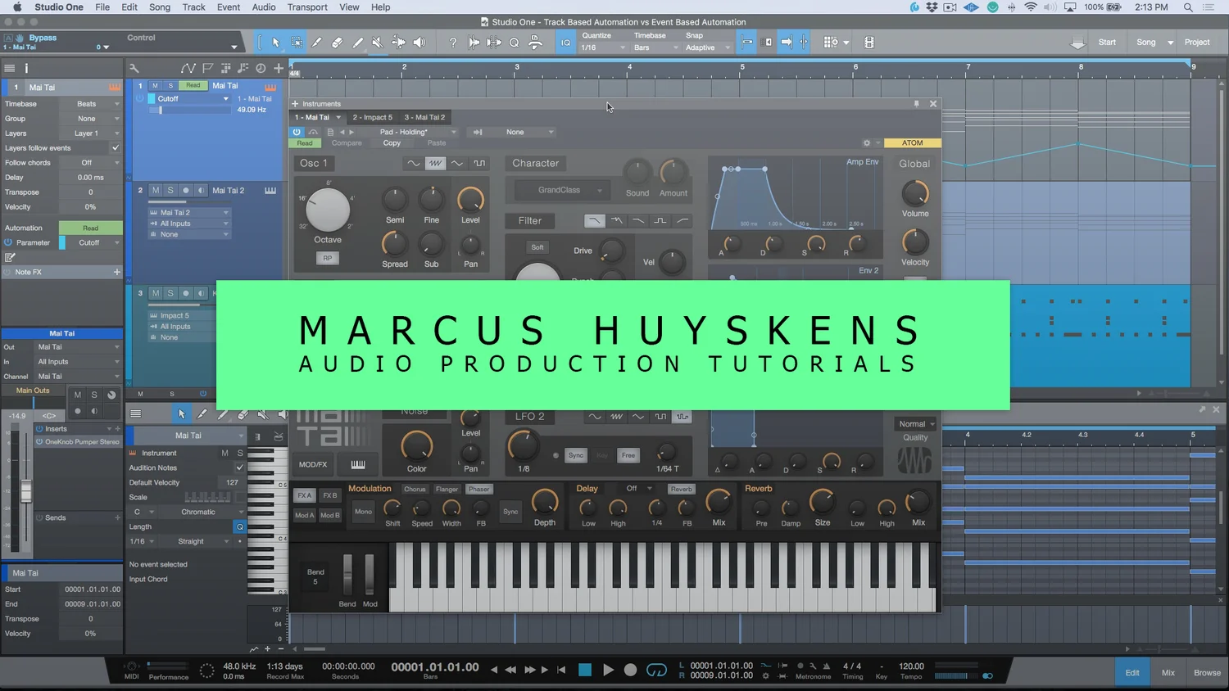This screenshot has width=1229, height=691.
Task: Open the Mai Tai gear settings icon
Action: (x=867, y=143)
